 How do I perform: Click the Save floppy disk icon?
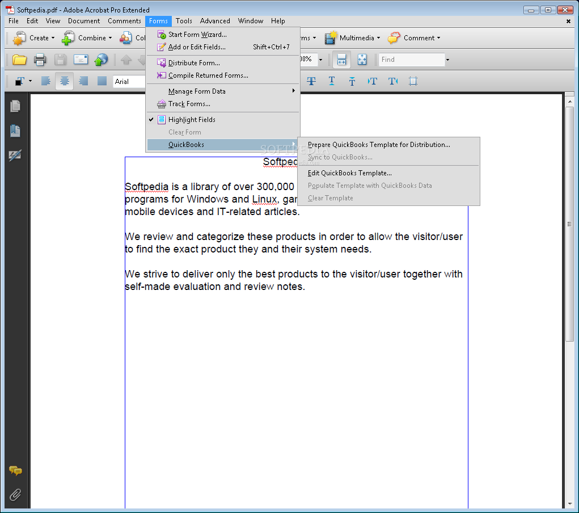point(60,60)
